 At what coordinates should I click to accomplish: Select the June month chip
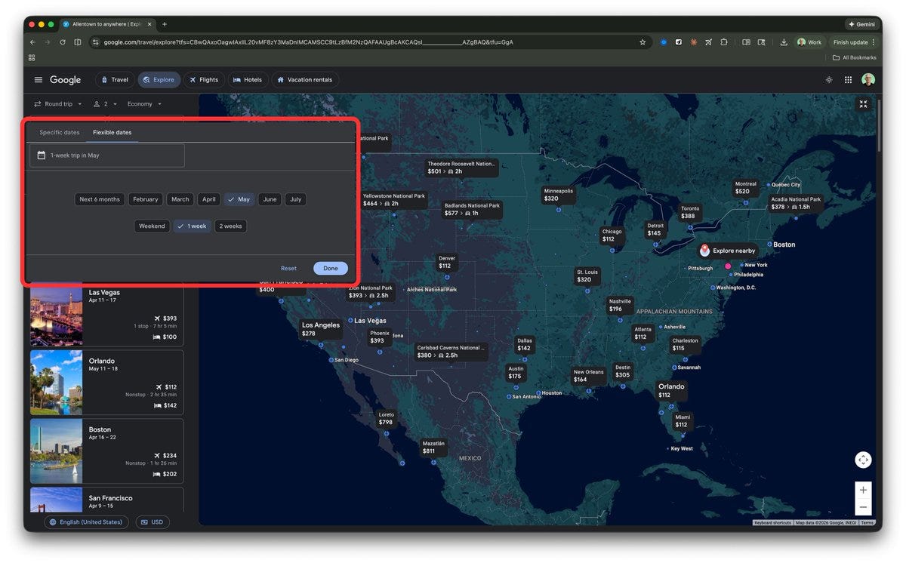click(x=270, y=199)
